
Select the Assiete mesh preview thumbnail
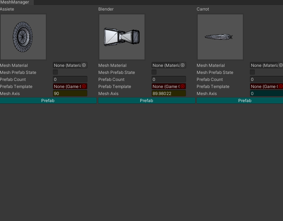point(23,37)
